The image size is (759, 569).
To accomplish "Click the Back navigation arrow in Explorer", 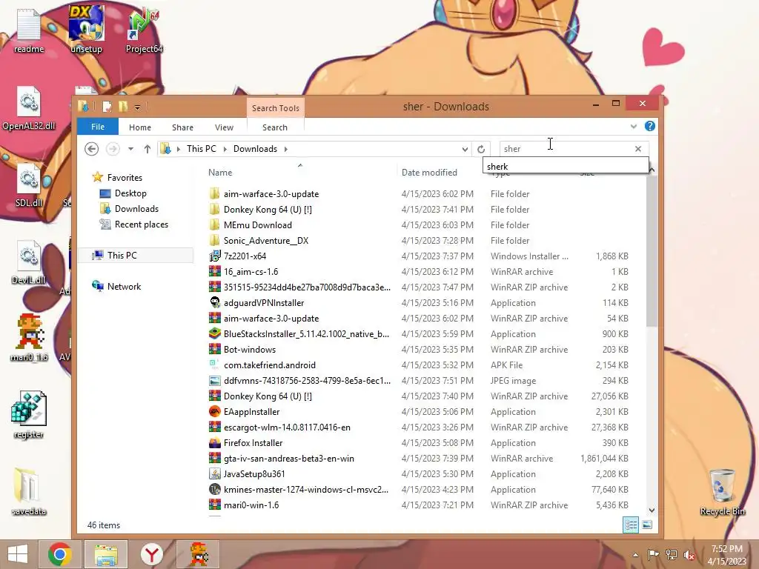I will point(91,149).
